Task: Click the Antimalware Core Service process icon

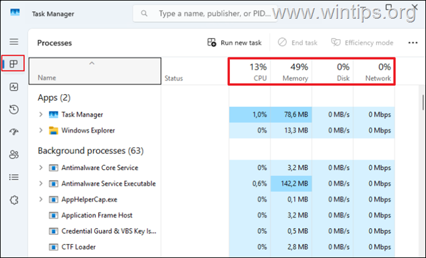Action: click(x=54, y=168)
